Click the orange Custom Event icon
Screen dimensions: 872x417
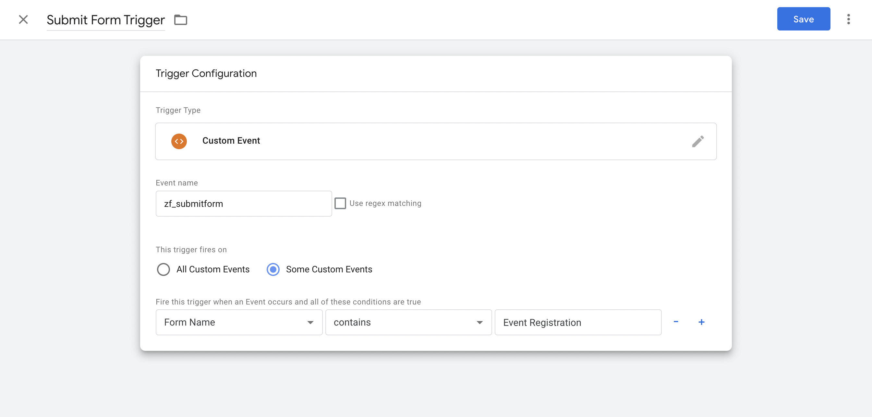179,141
